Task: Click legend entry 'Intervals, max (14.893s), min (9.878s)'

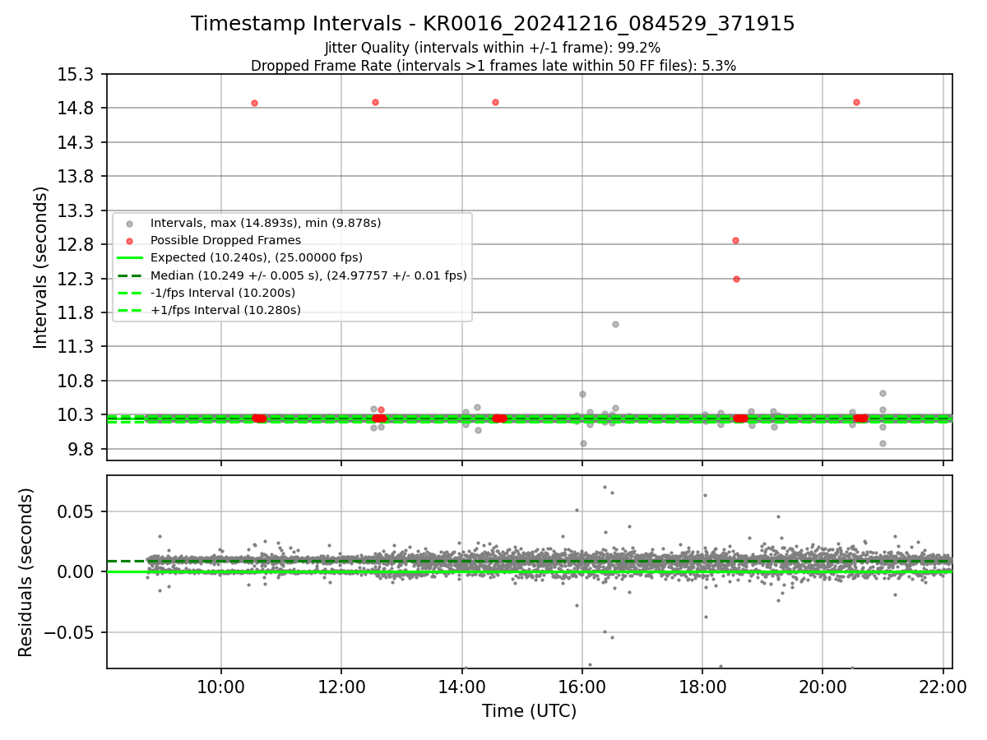Action: (266, 223)
